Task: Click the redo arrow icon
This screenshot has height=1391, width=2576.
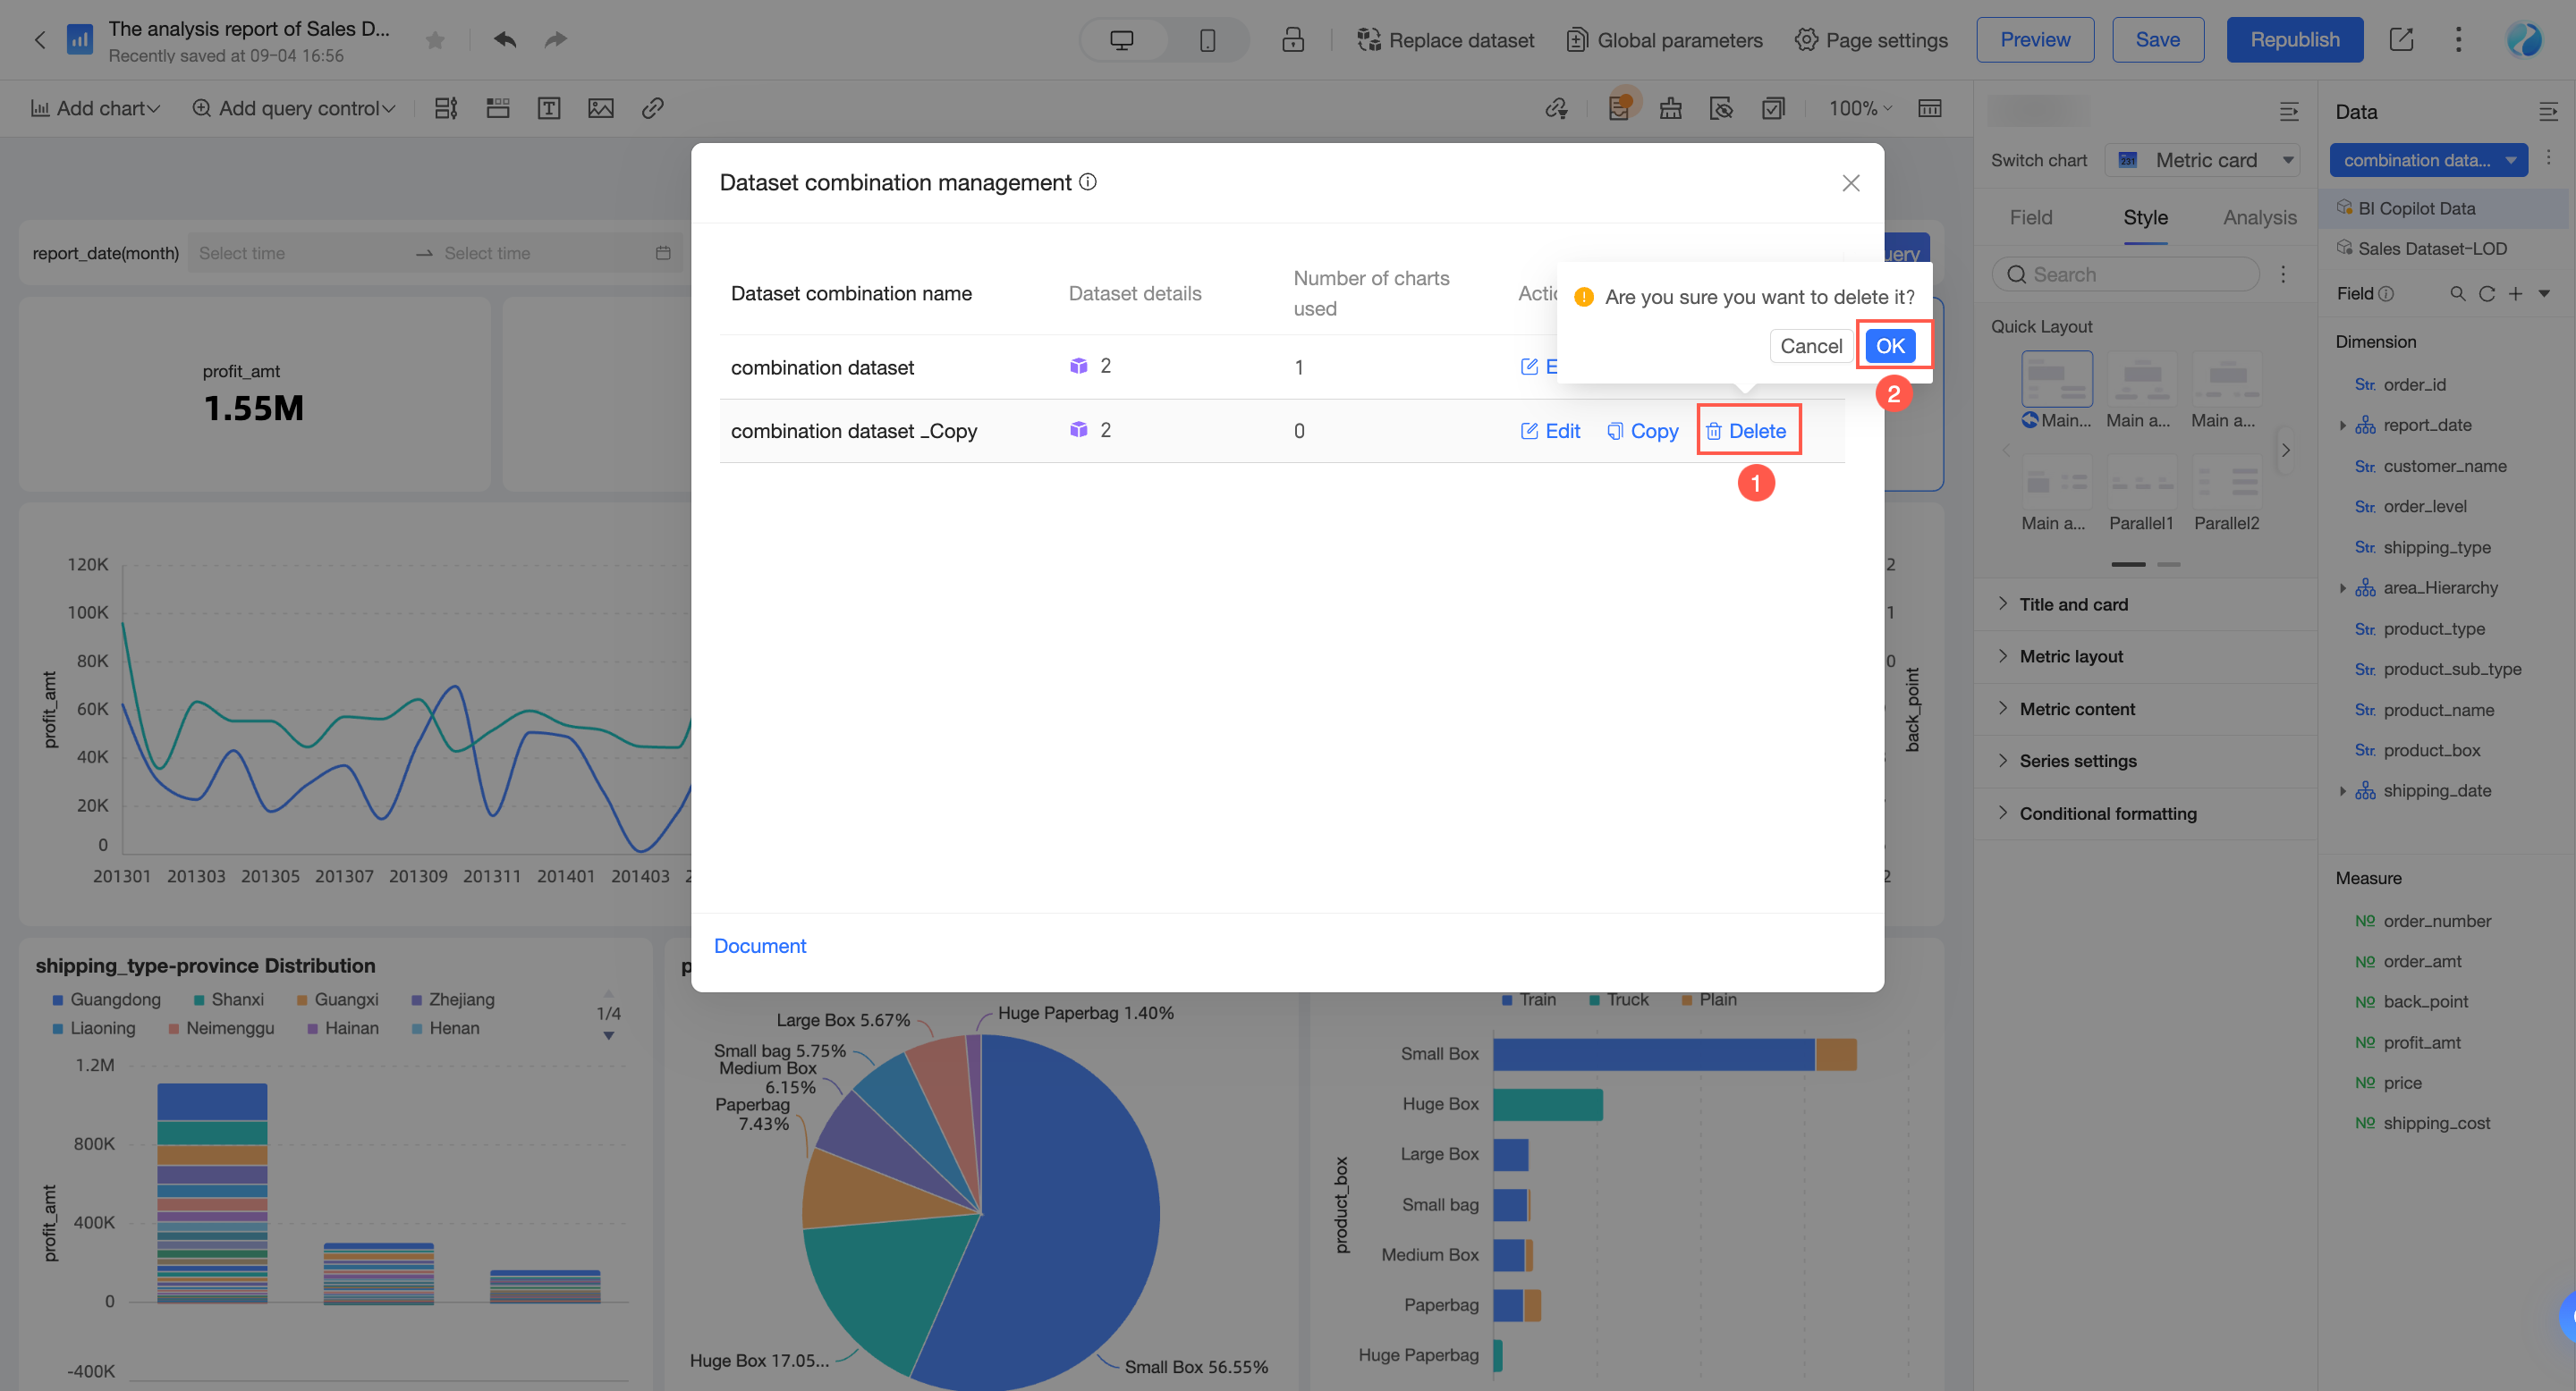Action: [x=555, y=39]
